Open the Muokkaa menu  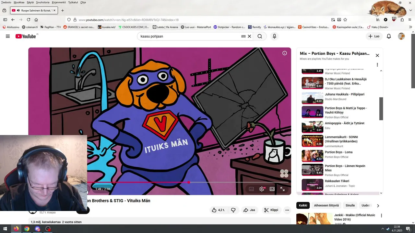(19, 2)
